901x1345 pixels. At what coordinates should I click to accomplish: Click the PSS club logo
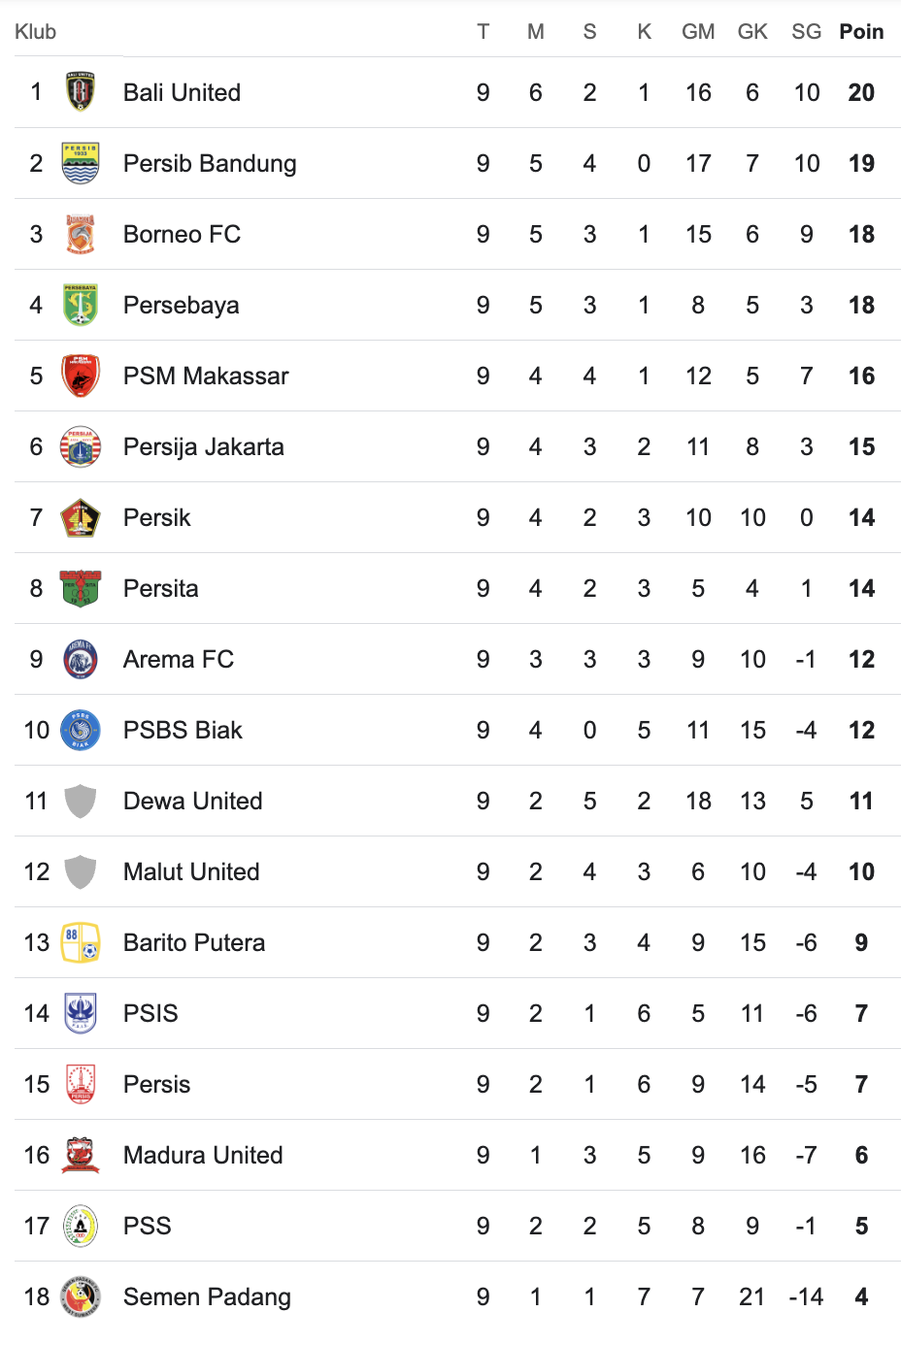81,1226
